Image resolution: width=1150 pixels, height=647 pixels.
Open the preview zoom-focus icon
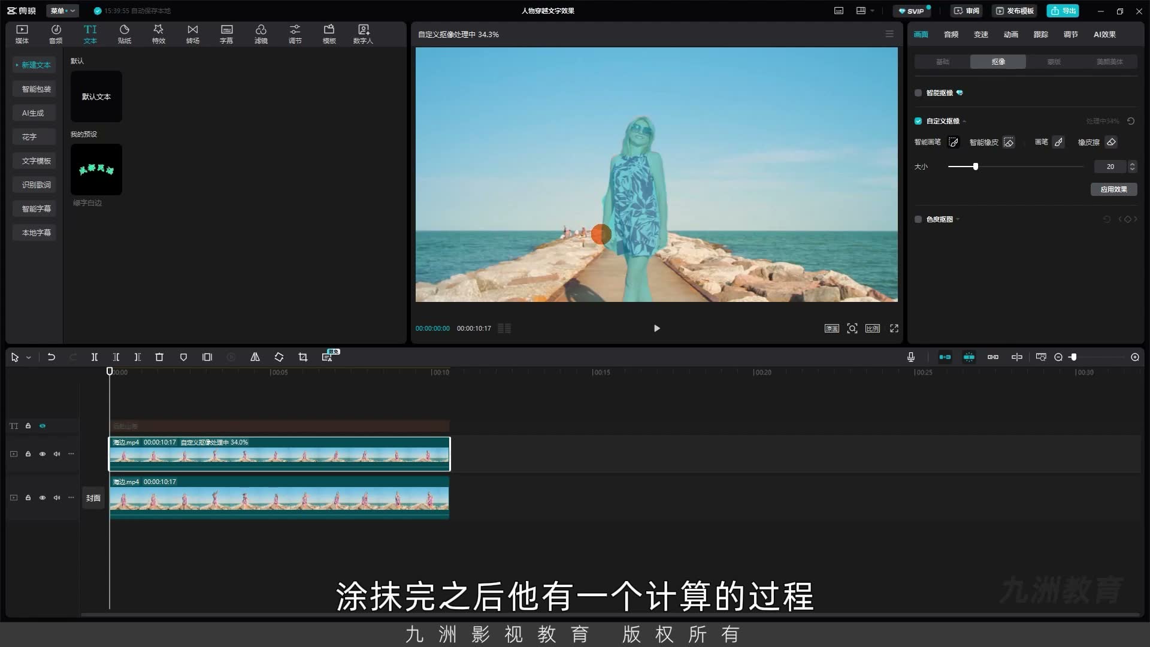[852, 328]
